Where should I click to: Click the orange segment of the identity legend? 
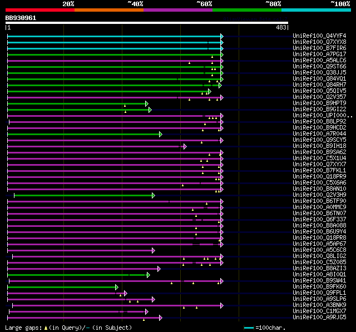(x=109, y=10)
